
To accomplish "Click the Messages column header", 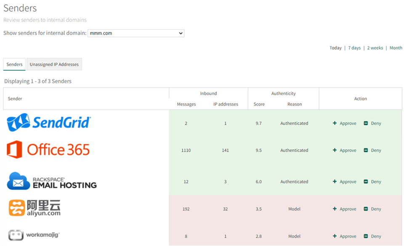I will (x=186, y=104).
